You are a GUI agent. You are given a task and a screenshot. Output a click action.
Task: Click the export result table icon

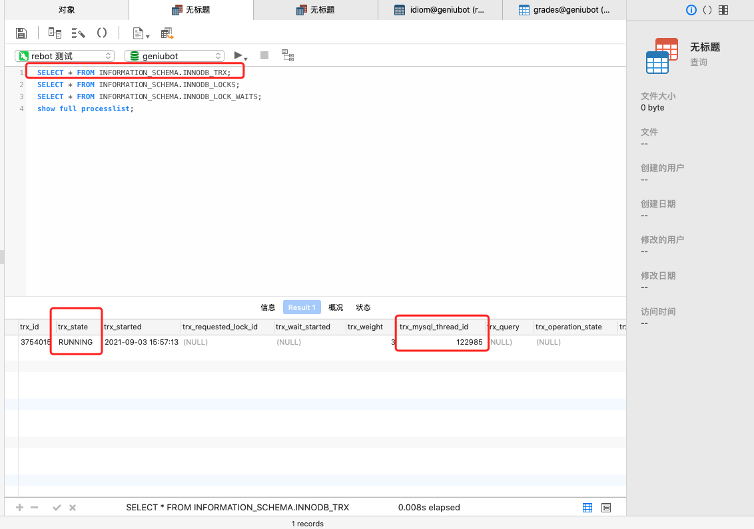(x=167, y=33)
